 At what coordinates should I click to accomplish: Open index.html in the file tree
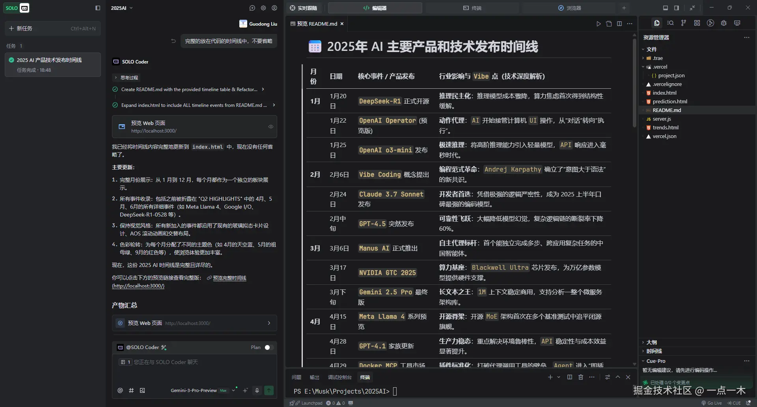click(x=664, y=93)
